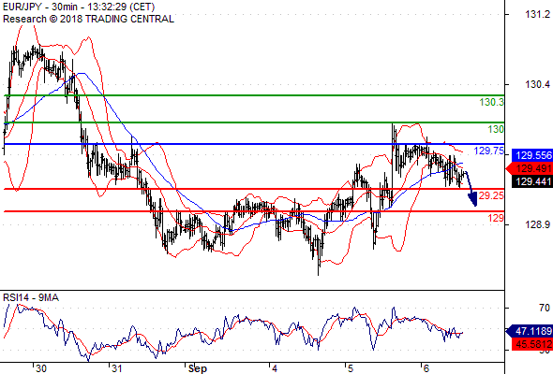Click the EUR/JPY 30min chart title
Viewport: 553px width, 374px height.
[x=79, y=7]
